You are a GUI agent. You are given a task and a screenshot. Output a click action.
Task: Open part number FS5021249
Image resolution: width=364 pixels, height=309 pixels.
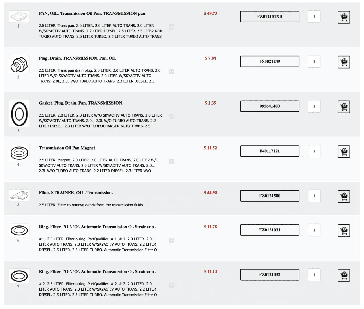coord(270,61)
